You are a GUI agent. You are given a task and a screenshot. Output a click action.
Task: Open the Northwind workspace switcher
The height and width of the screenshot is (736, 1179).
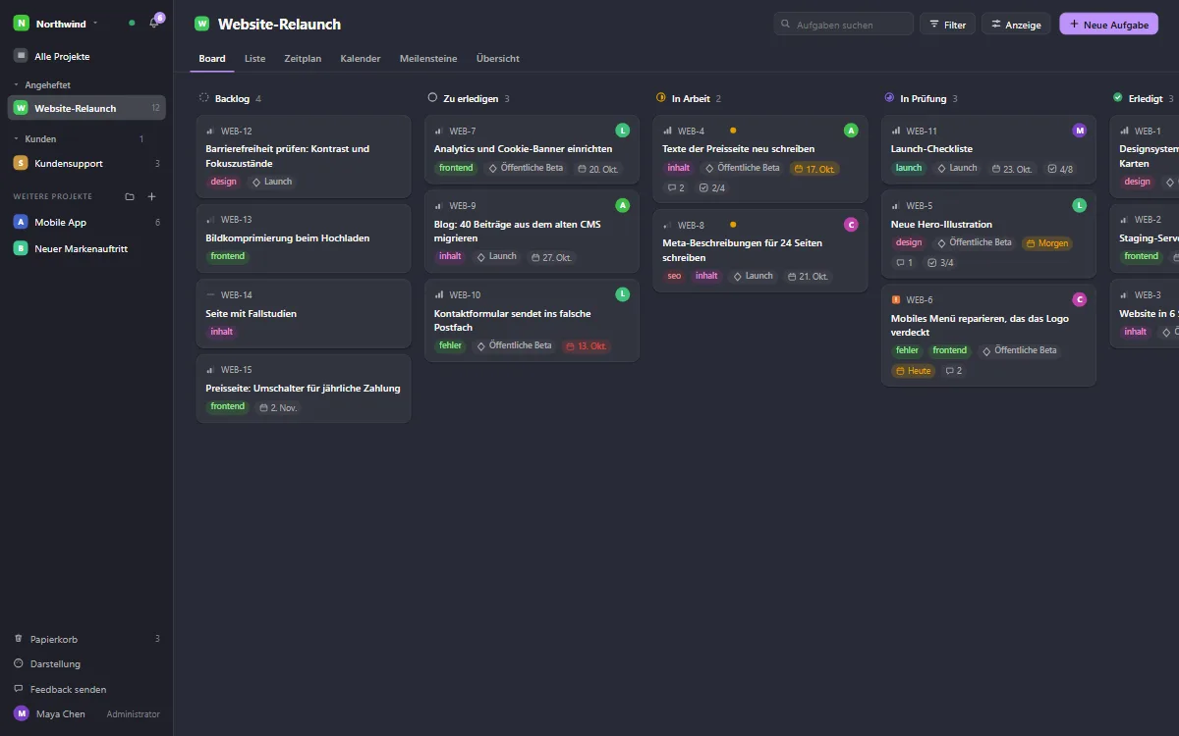pos(56,23)
